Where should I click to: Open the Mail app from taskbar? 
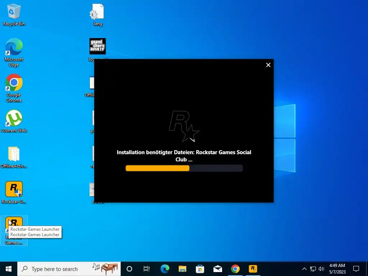click(217, 269)
